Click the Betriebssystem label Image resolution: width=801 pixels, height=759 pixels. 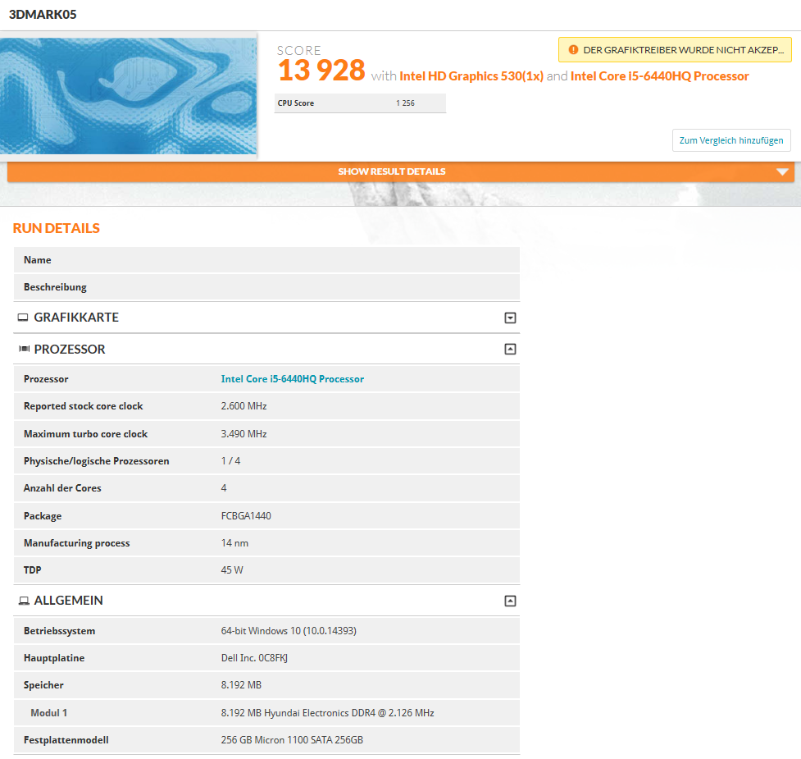click(59, 631)
